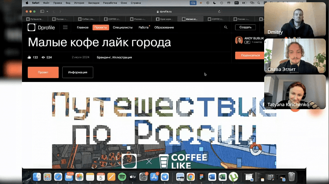Screen dimensions: 329x184
Task: Open Preview from the Dock
Action: (x=180, y=177)
